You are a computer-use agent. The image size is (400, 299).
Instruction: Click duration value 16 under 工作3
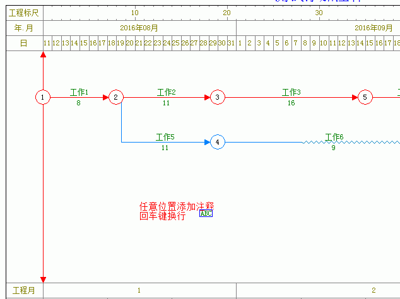291,103
